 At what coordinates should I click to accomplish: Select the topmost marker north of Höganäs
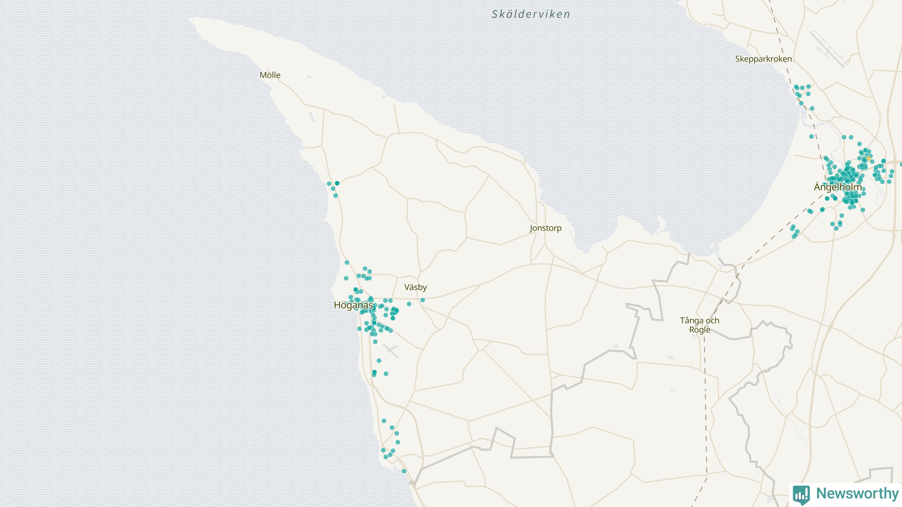[347, 262]
